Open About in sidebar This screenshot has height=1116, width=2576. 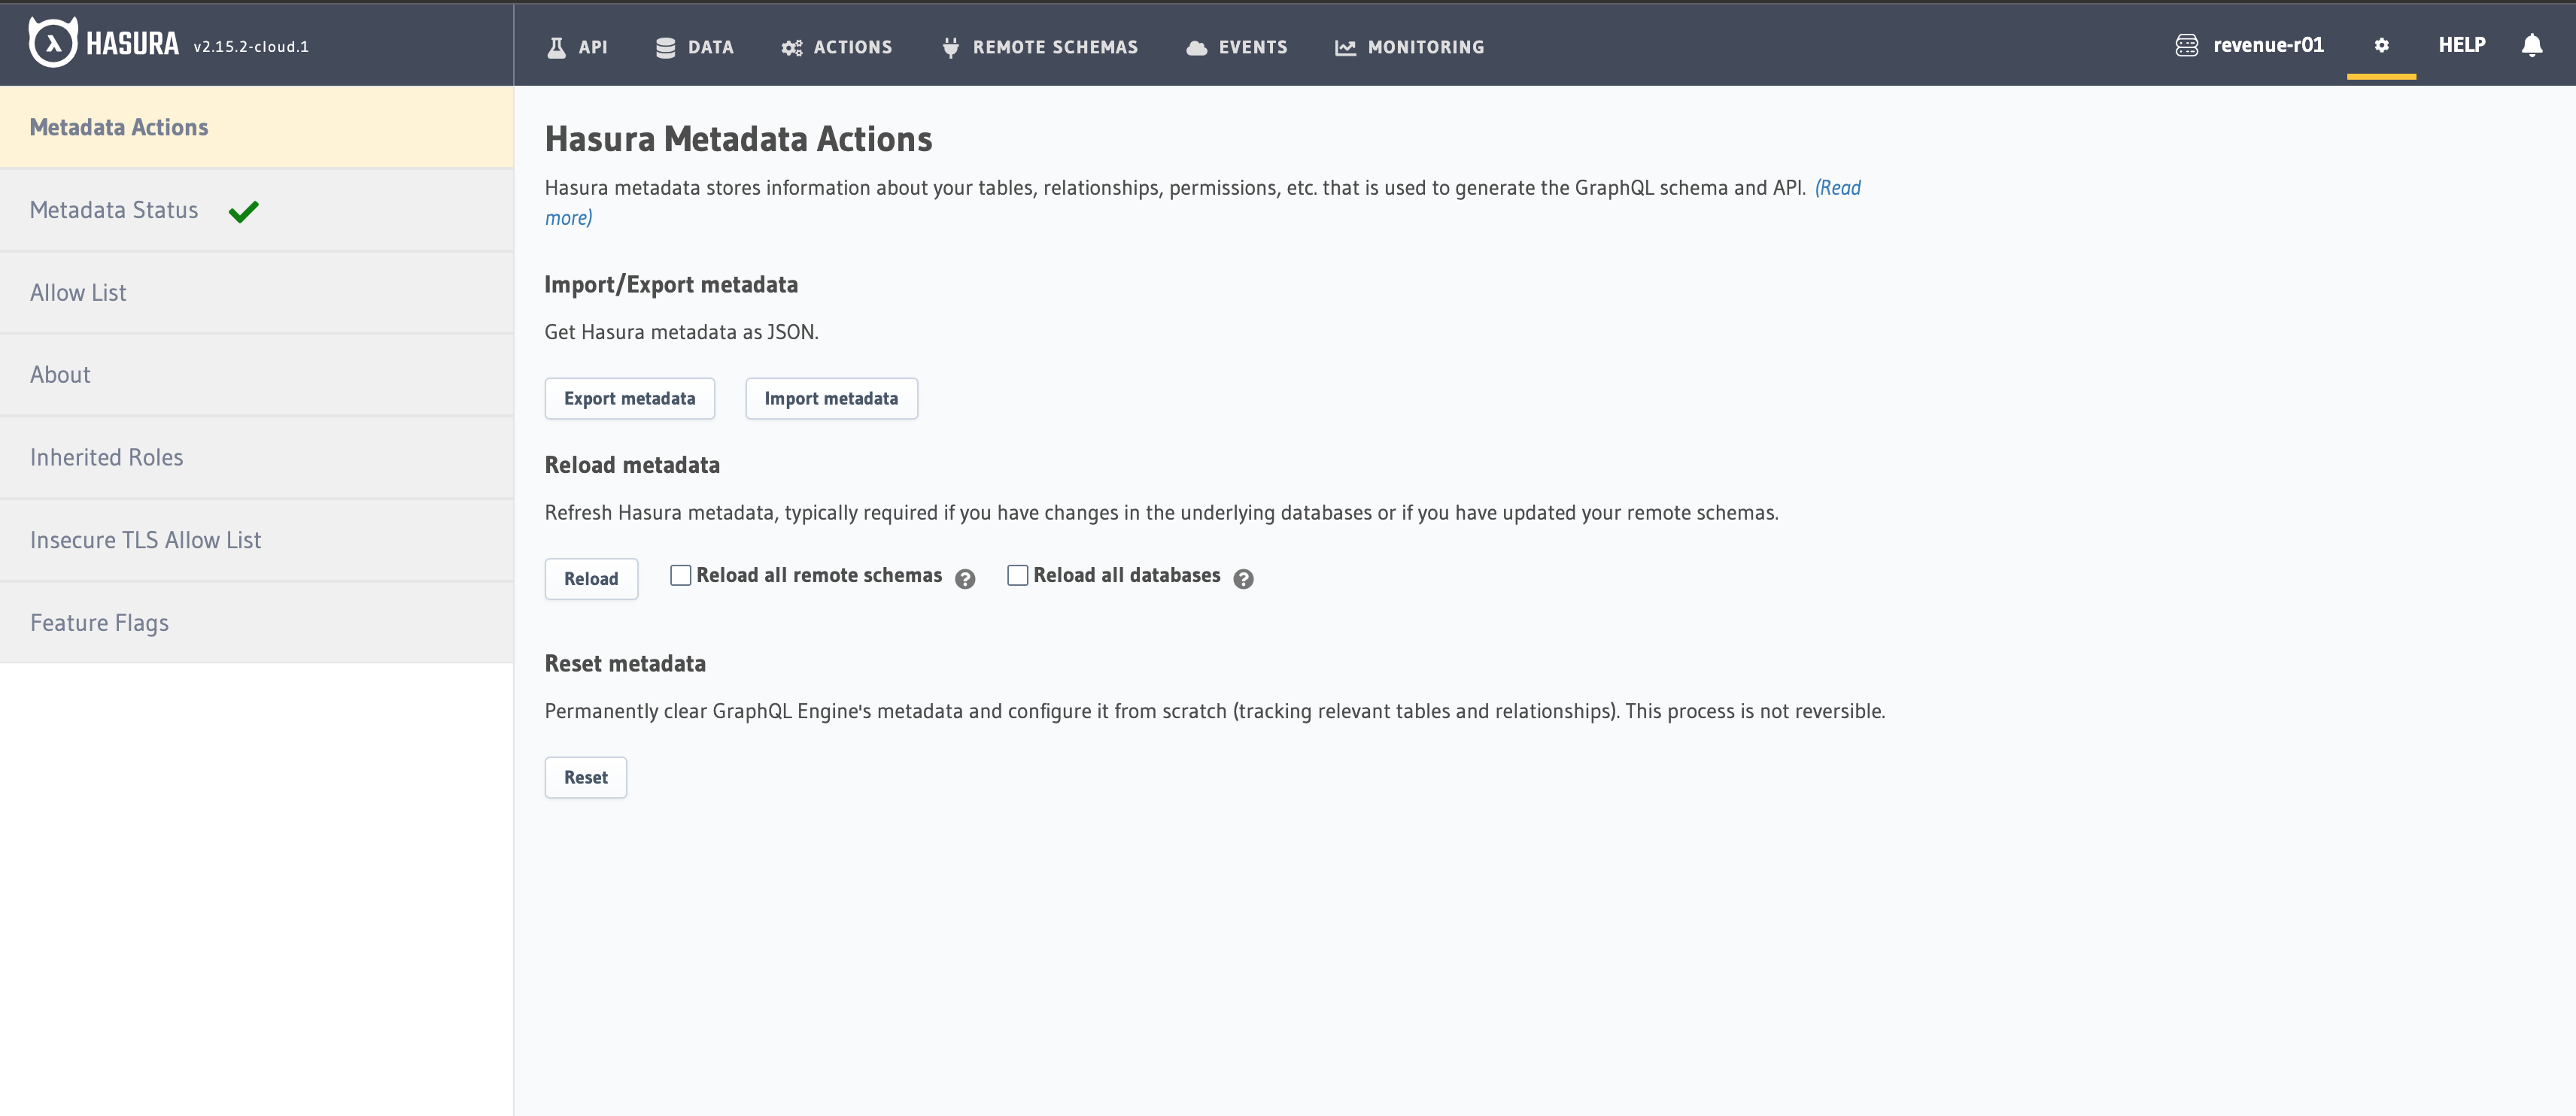coord(257,375)
